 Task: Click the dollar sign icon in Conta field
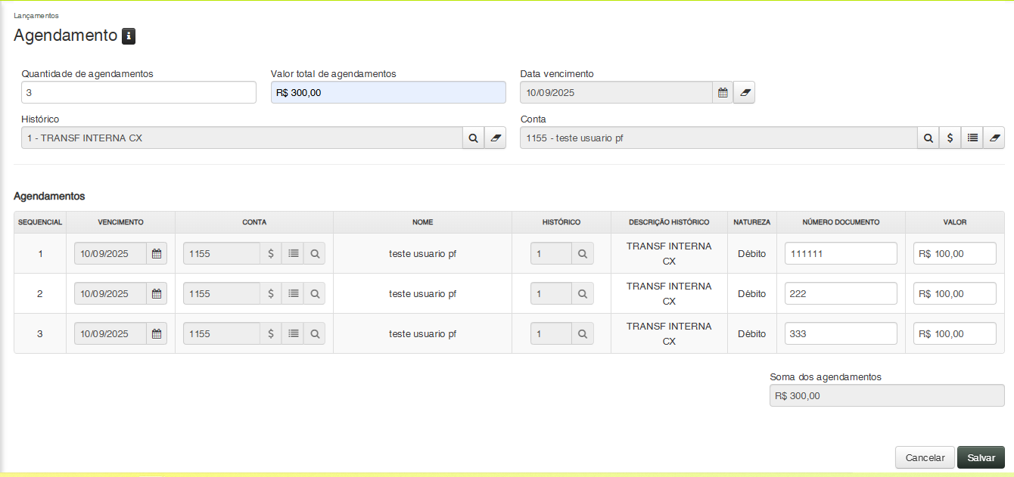[950, 138]
